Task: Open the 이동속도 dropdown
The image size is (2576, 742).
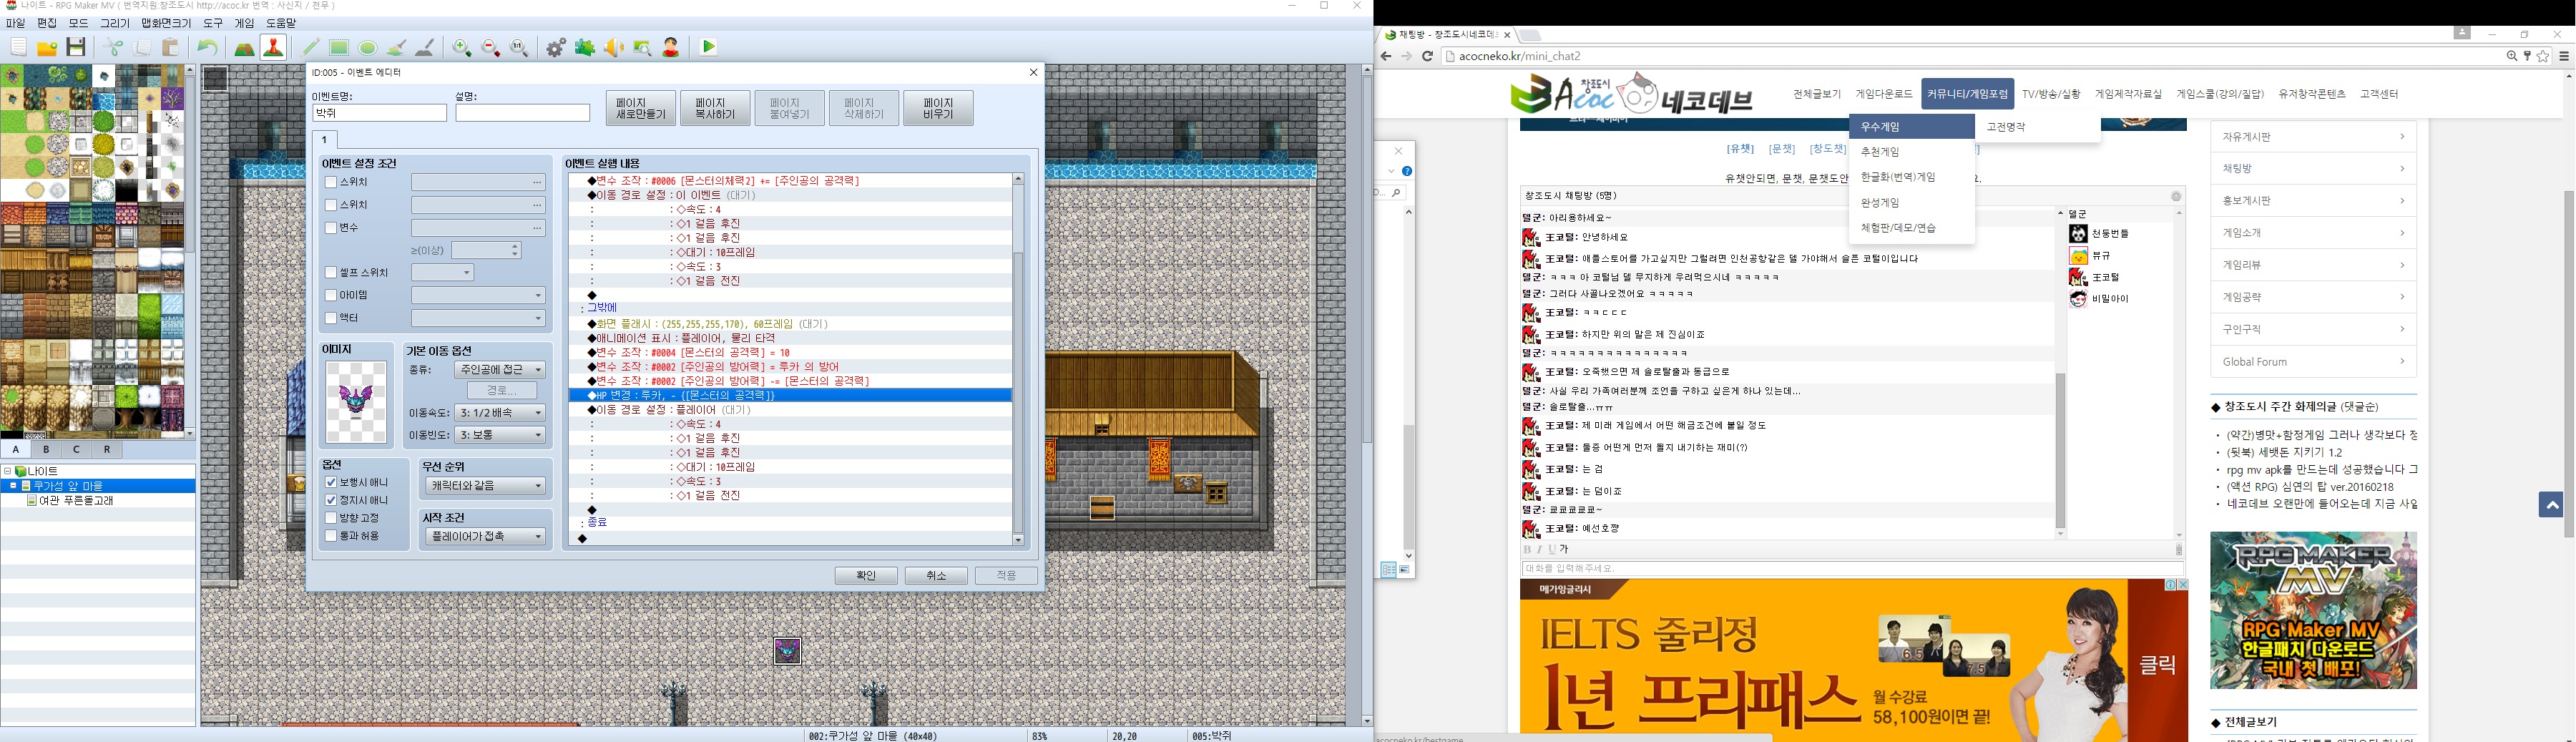Action: point(500,413)
